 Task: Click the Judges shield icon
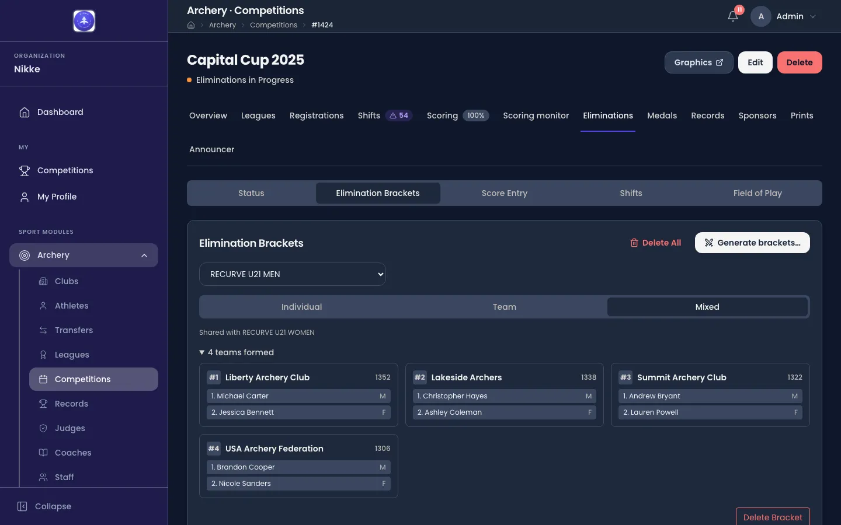tap(43, 428)
